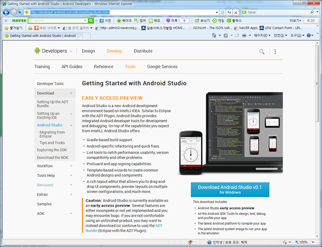This screenshot has height=247, width=322.
Task: Open Exploring the SDK sidebar link
Action: [52, 150]
